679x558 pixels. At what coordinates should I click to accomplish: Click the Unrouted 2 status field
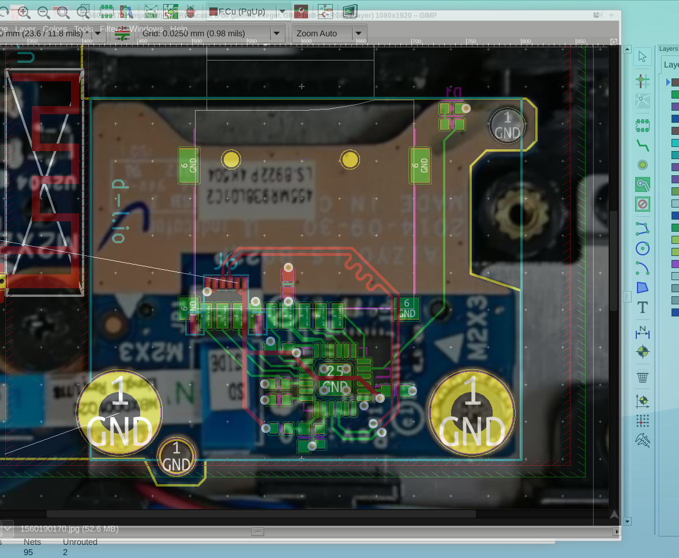click(80, 547)
